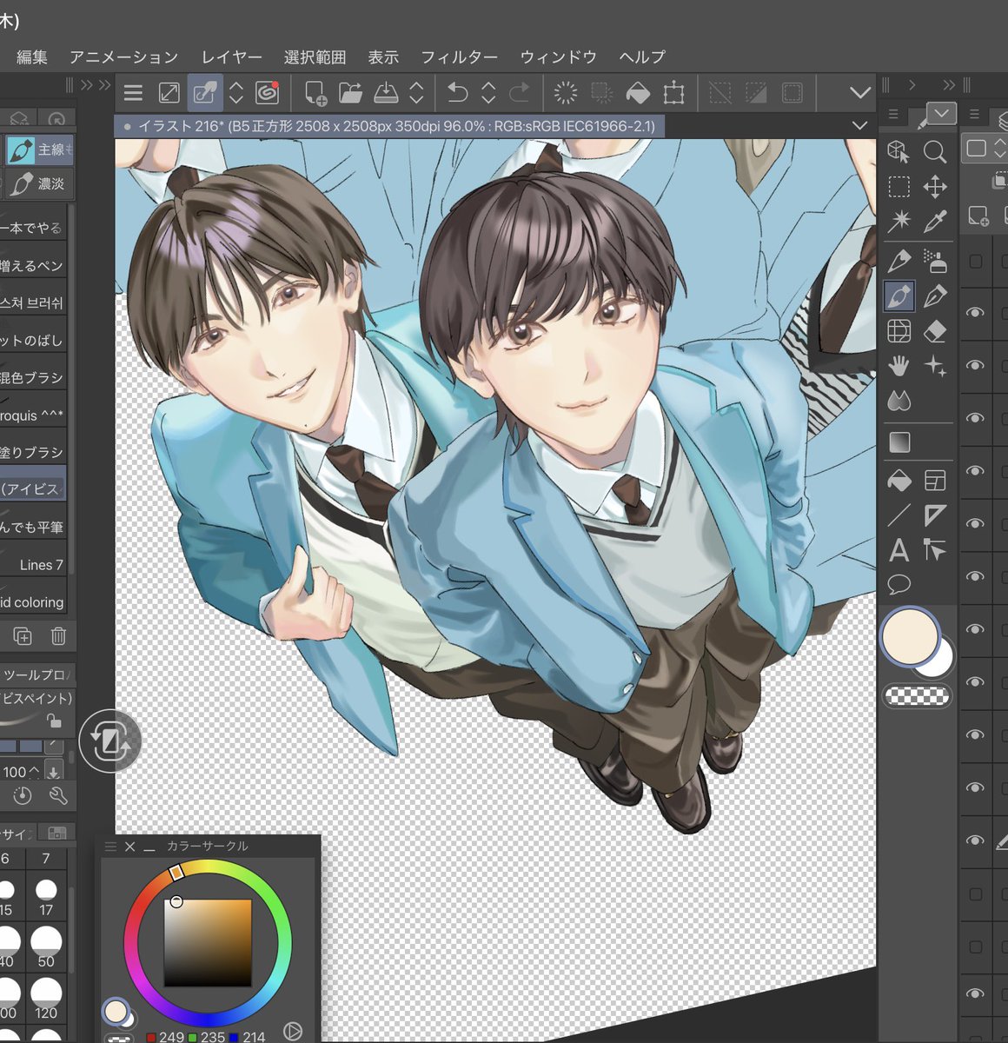Open Clip Studio launcher icon
The image size is (1008, 1043).
[x=268, y=92]
